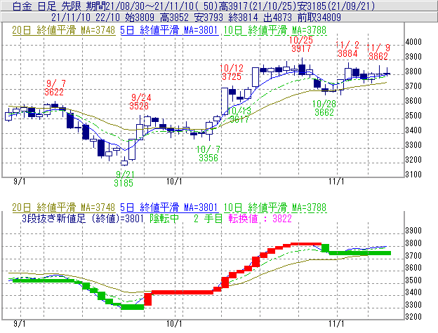Click the 転換値:3822 magenta text
This screenshot has width=438, height=333.
pos(260,218)
